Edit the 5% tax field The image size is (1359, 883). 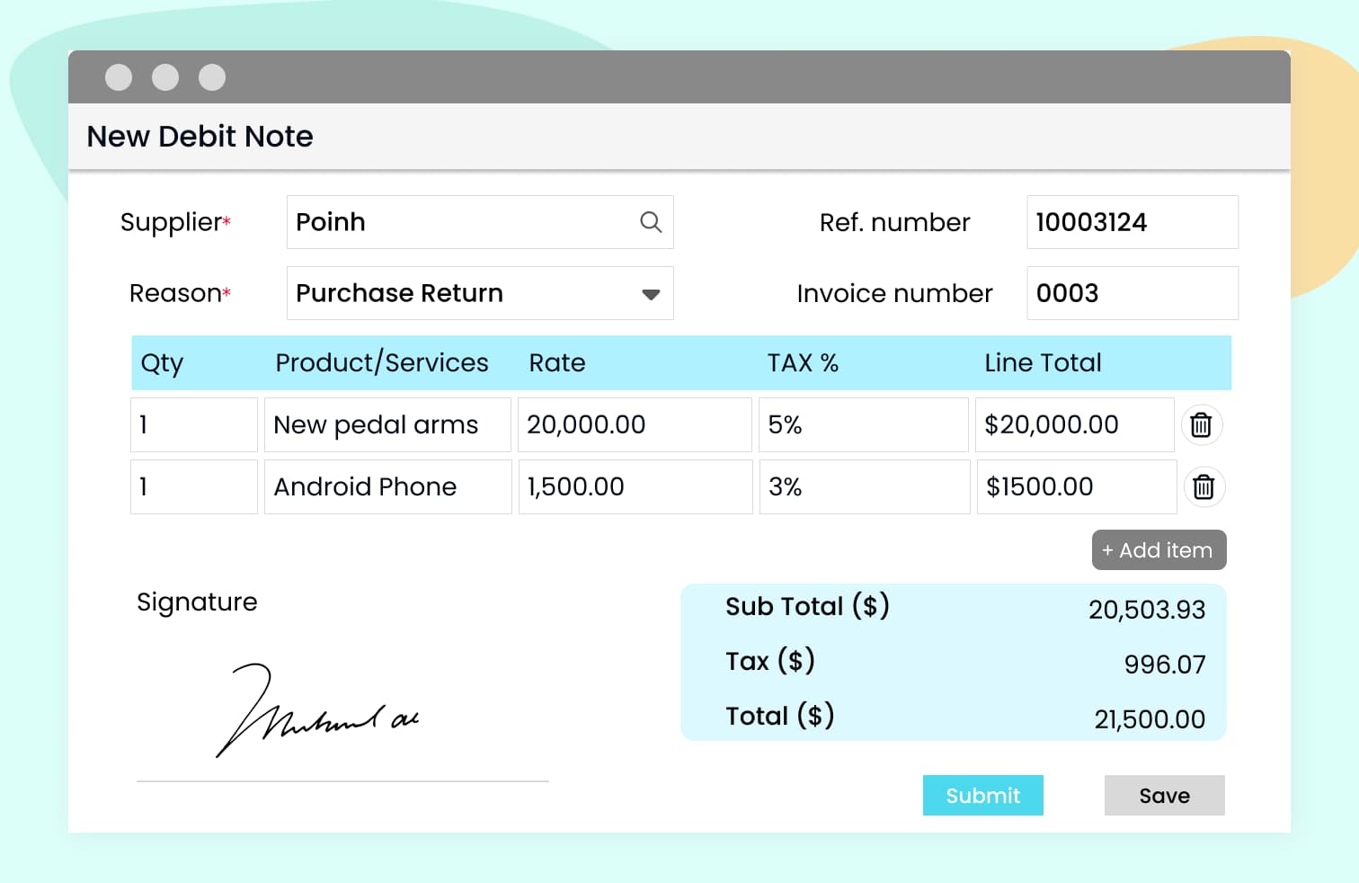click(x=863, y=424)
